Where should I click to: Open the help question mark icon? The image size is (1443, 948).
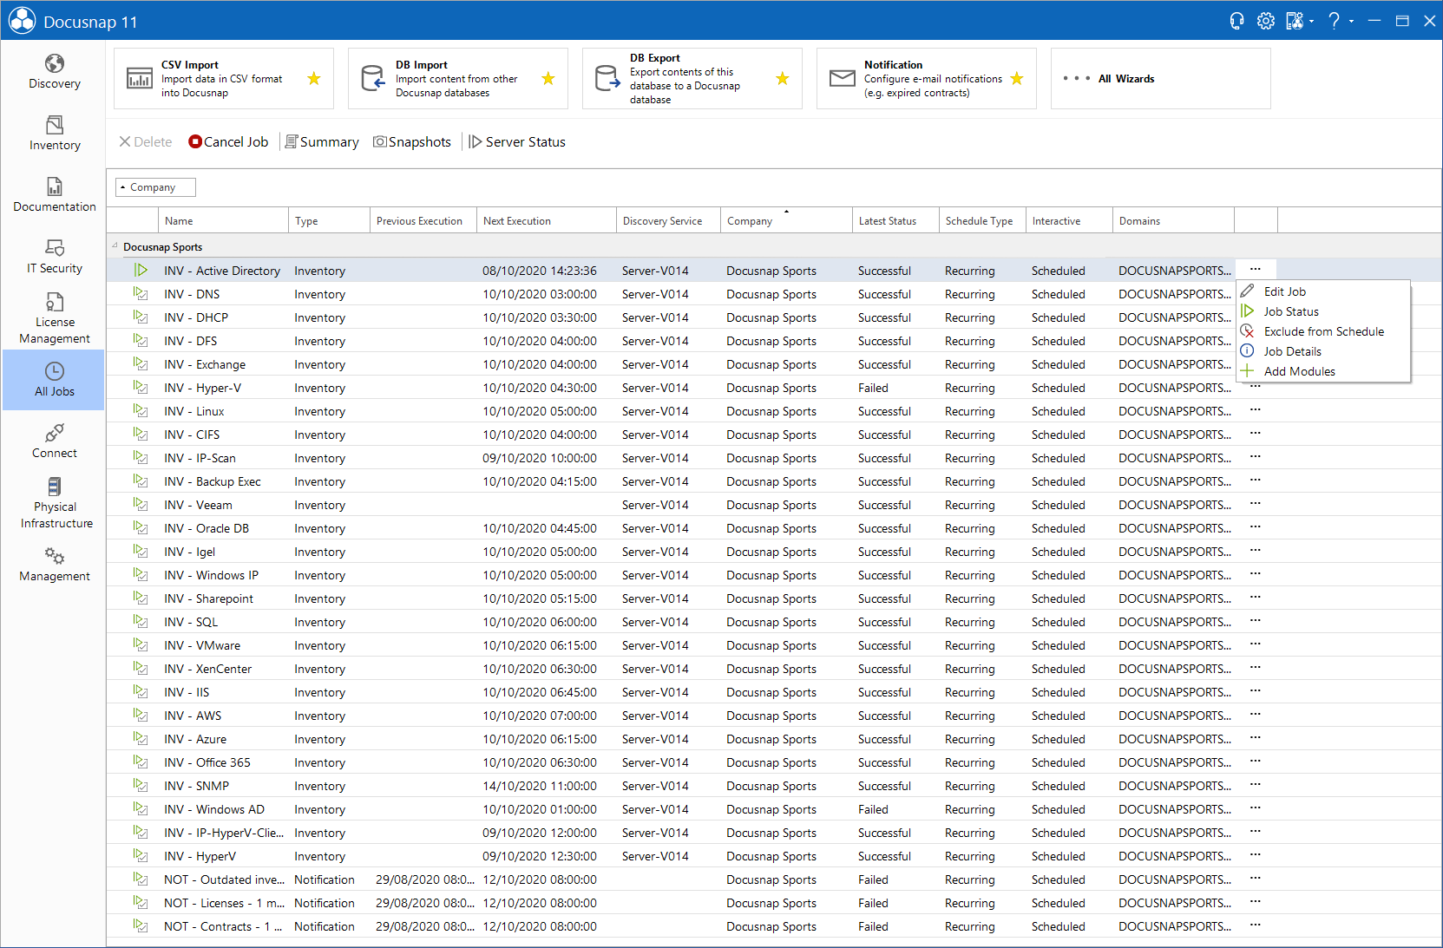pos(1334,21)
